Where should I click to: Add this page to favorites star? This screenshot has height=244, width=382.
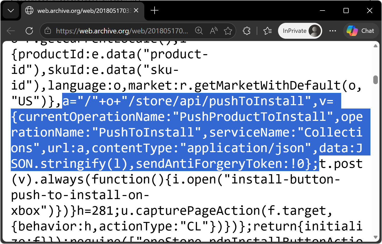[x=228, y=31]
